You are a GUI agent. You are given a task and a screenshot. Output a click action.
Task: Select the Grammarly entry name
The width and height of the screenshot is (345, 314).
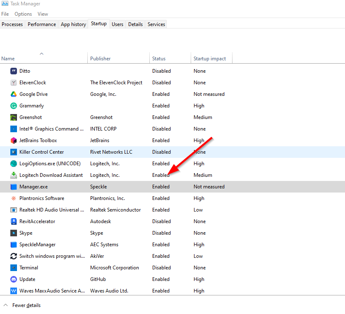(x=32, y=106)
